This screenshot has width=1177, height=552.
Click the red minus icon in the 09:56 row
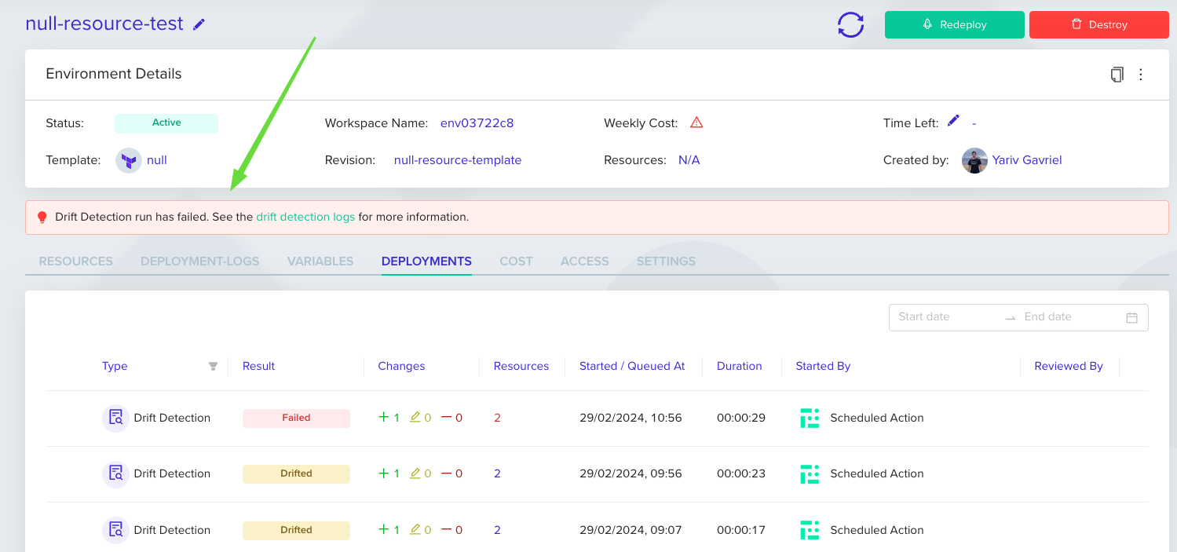tap(447, 473)
